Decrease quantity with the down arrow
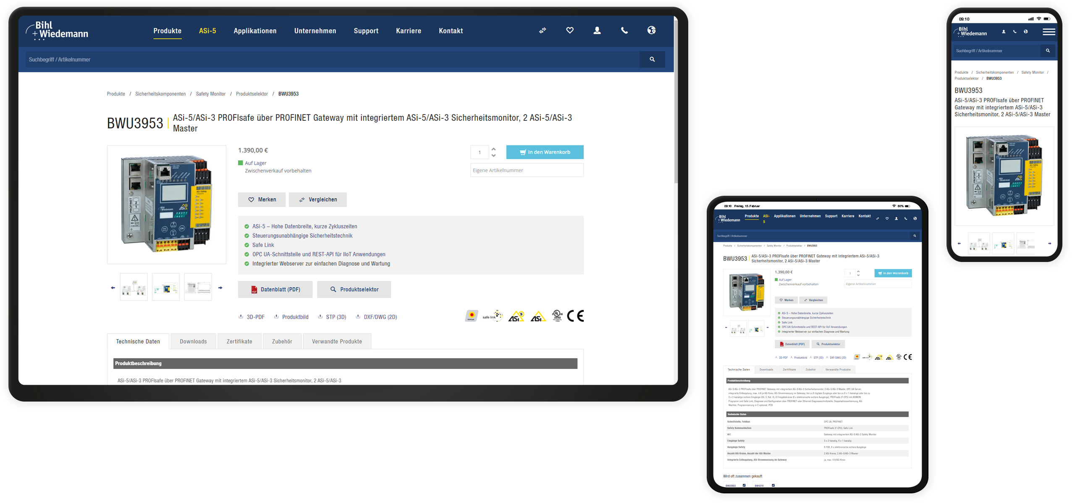This screenshot has height=503, width=1075. (494, 156)
